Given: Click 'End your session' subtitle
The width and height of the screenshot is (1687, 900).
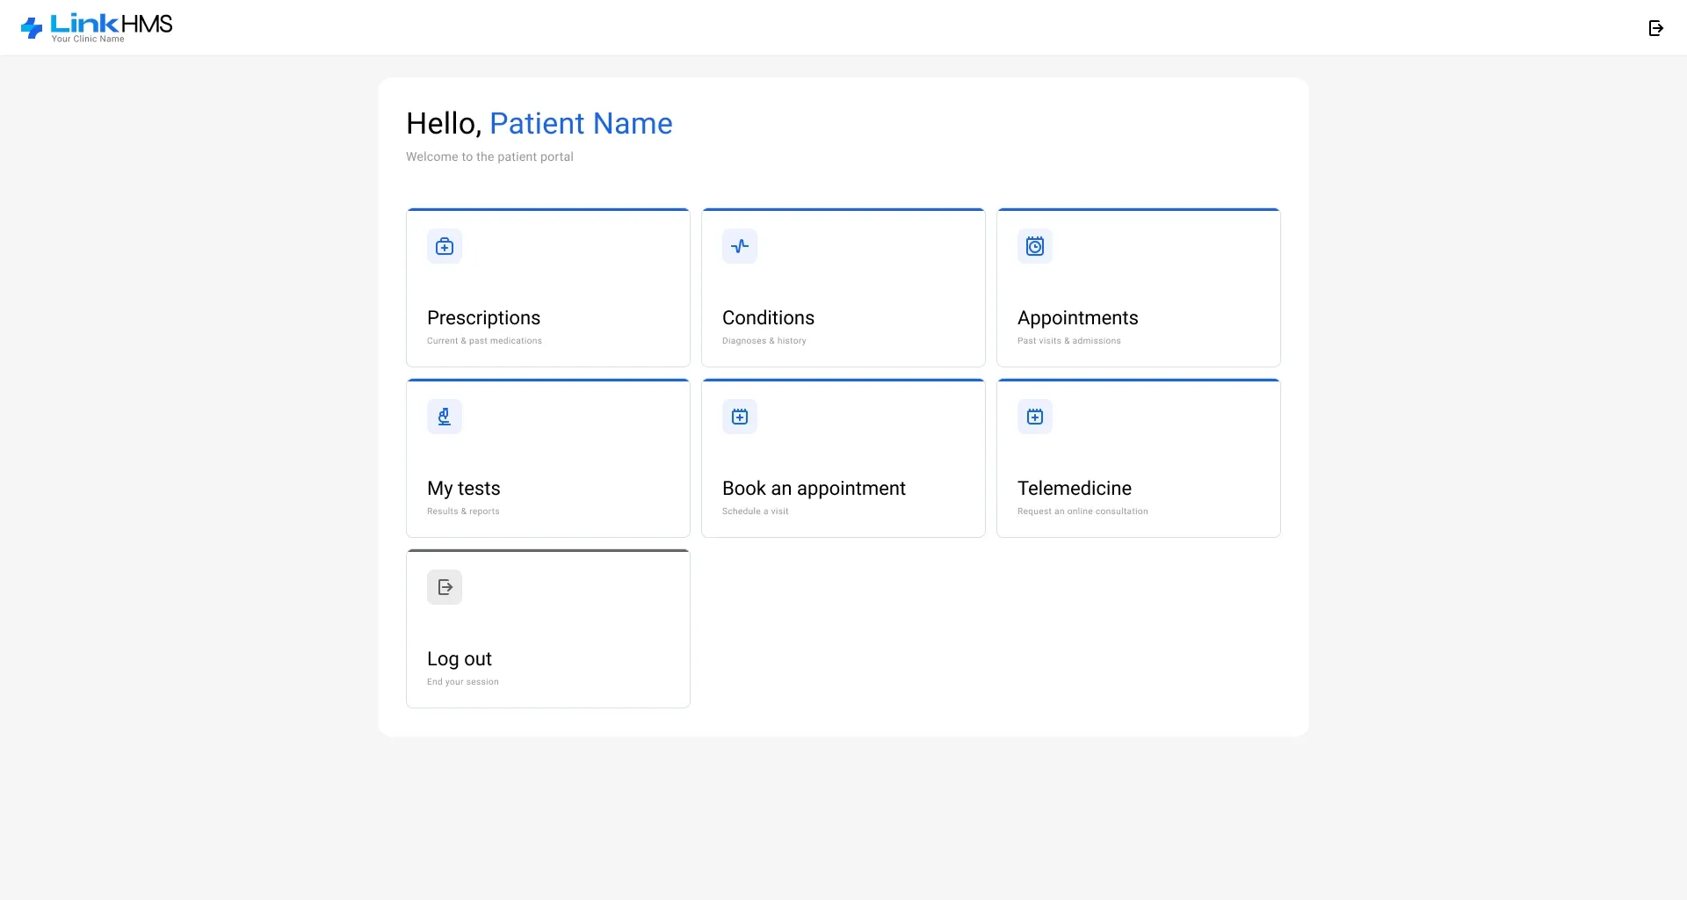Looking at the screenshot, I should click(x=462, y=682).
